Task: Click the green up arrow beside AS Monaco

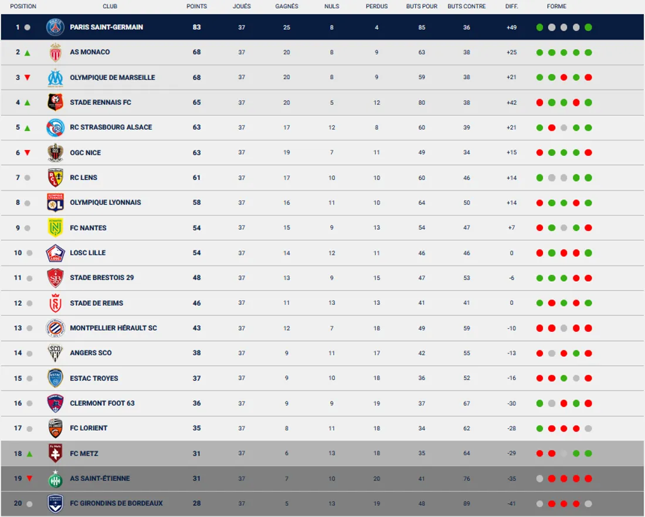Action: 28,53
